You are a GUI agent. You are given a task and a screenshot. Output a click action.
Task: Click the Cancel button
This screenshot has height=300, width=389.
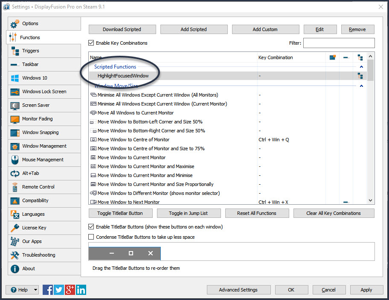pos(329,290)
